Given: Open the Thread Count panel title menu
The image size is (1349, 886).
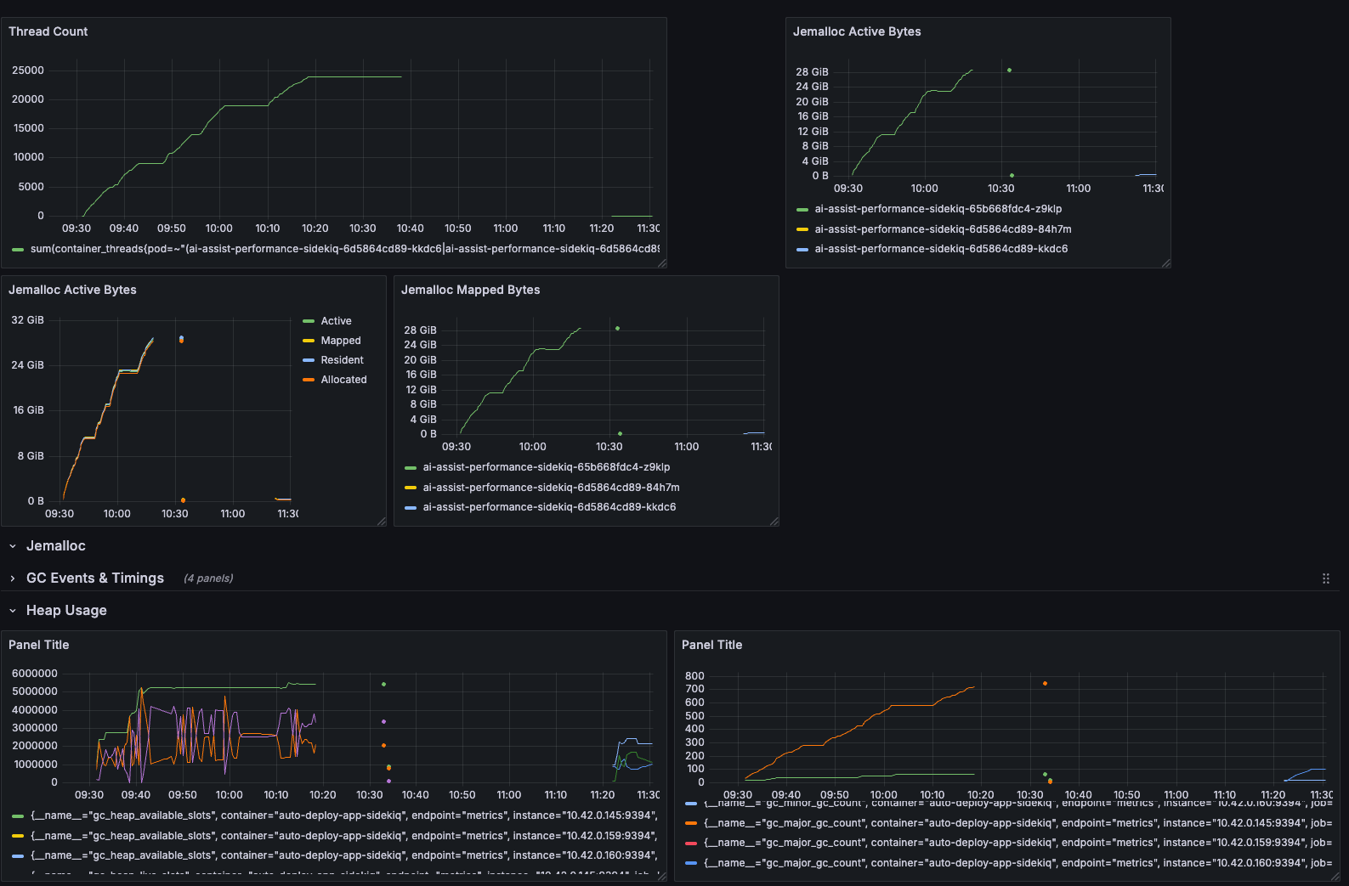Looking at the screenshot, I should (x=48, y=31).
